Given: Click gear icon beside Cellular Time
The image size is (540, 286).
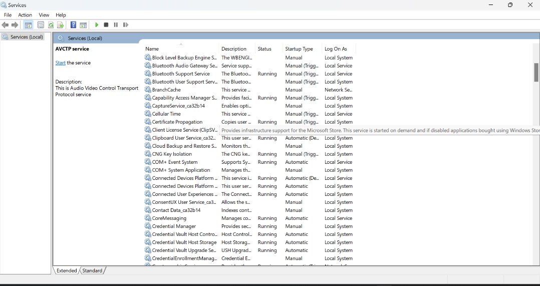Looking at the screenshot, I should (x=148, y=114).
